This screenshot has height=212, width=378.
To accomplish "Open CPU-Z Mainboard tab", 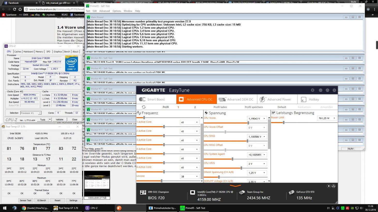I will [28, 52].
